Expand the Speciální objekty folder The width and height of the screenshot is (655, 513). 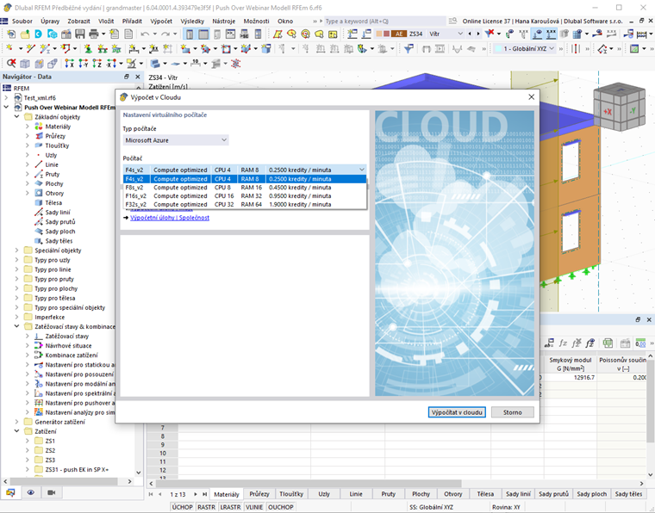(x=16, y=250)
